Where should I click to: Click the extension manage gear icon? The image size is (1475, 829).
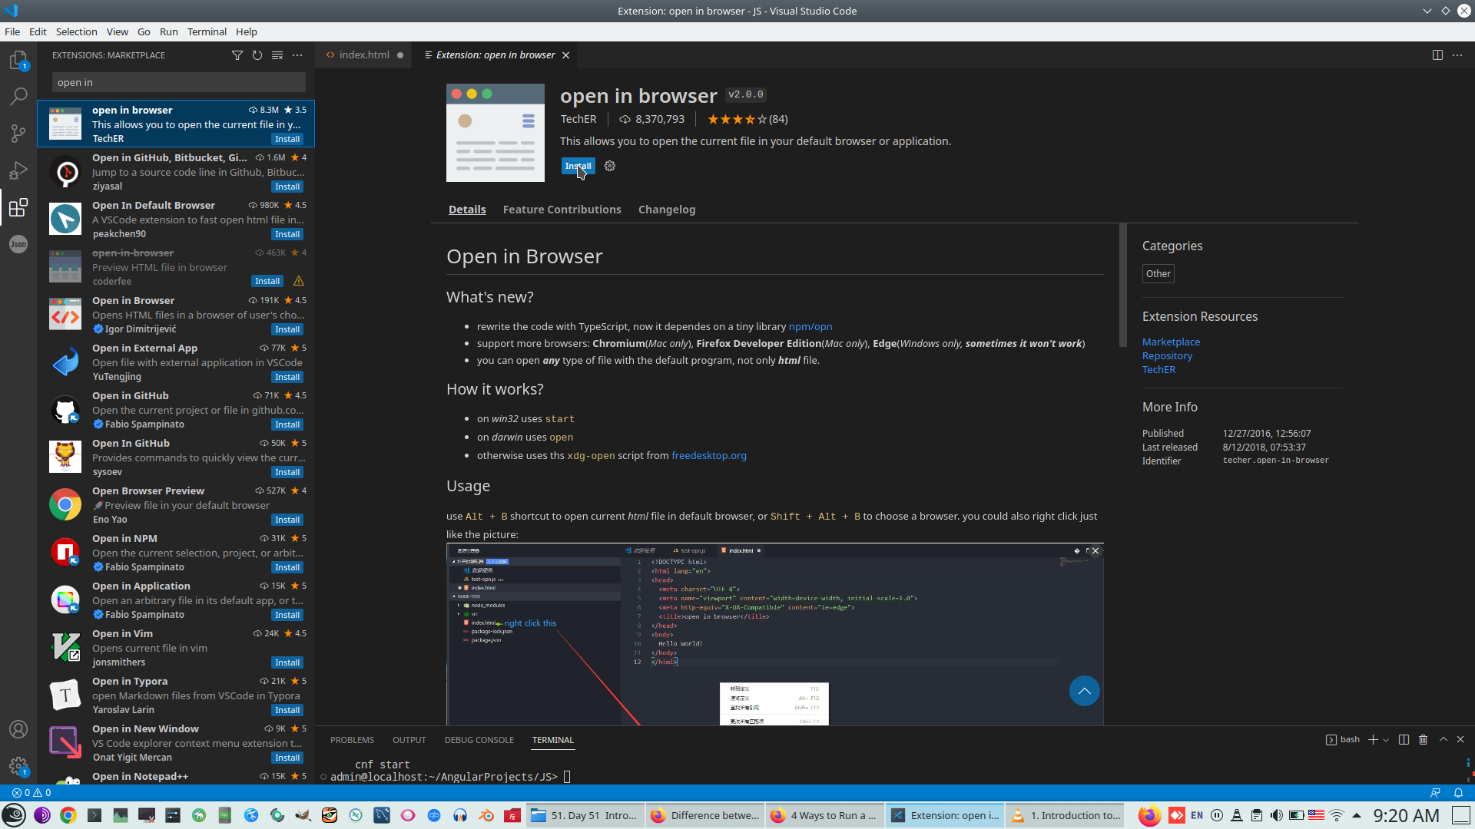pyautogui.click(x=610, y=166)
